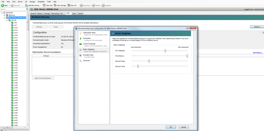Open the View History link
The height and width of the screenshot is (131, 264).
258,52
